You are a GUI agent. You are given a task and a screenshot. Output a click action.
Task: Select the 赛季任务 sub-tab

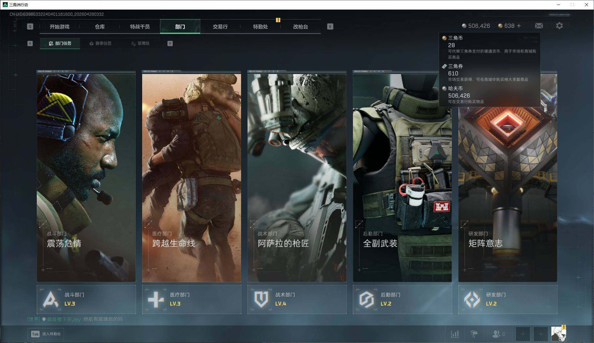click(100, 43)
